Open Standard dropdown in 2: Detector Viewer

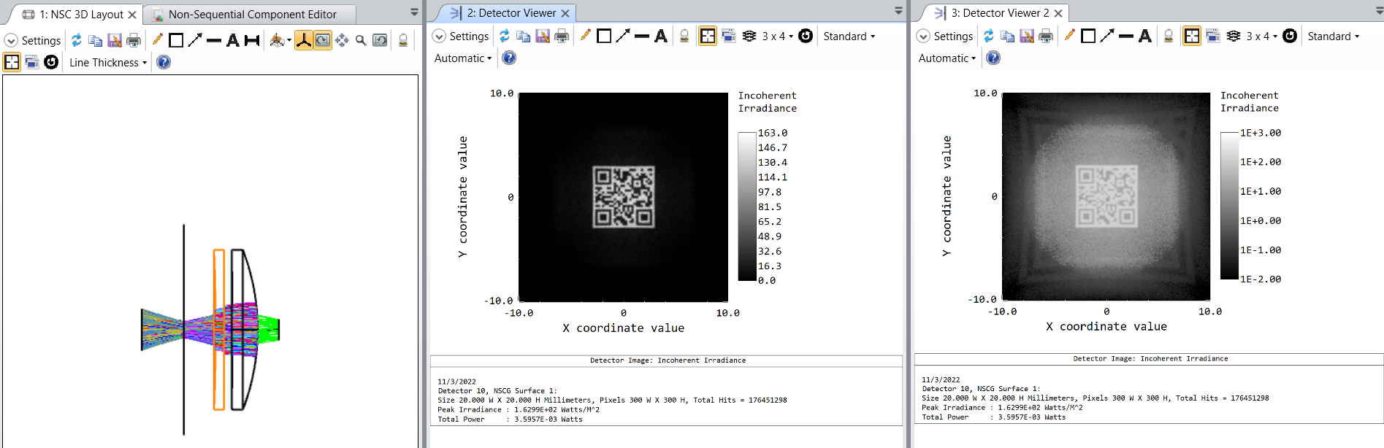click(x=849, y=36)
